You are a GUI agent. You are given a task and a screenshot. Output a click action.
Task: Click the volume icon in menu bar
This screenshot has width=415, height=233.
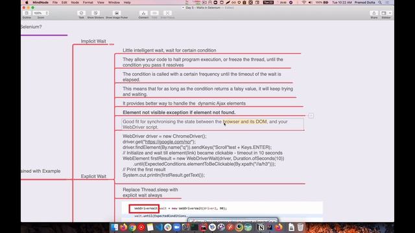pos(311,3)
